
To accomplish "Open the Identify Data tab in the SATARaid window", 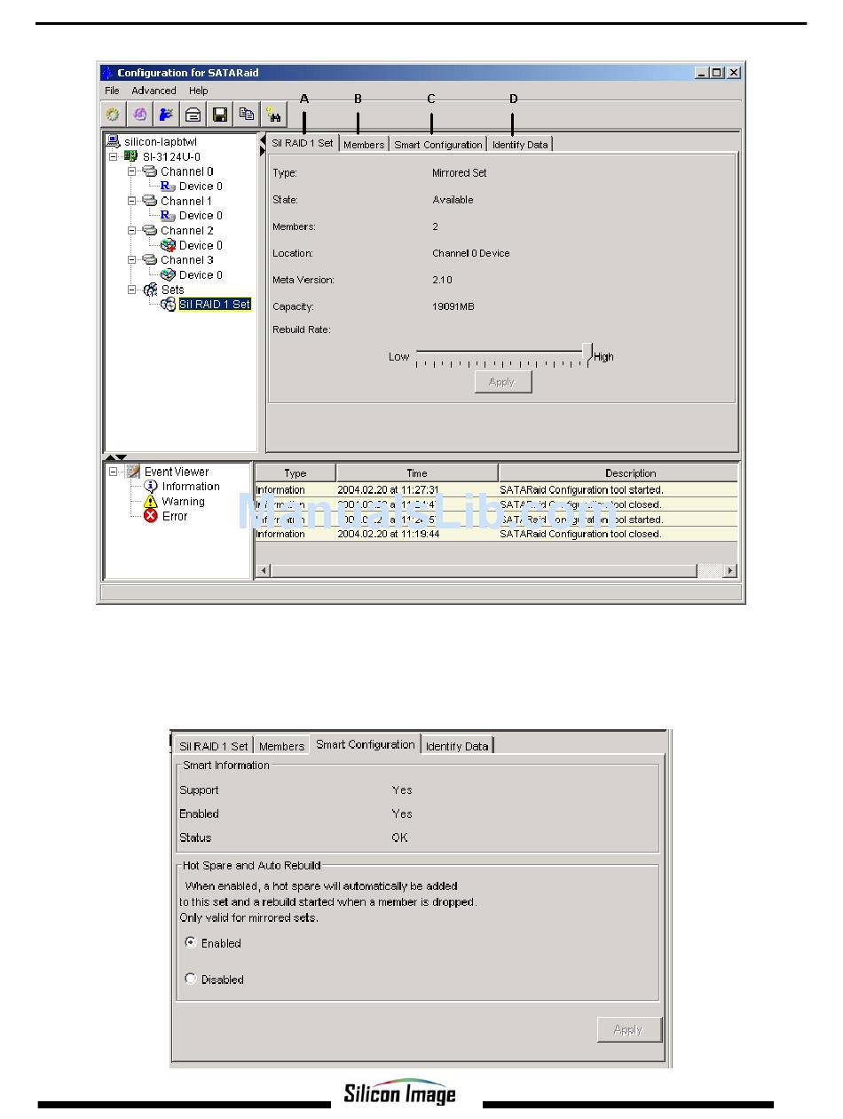I will coord(520,145).
